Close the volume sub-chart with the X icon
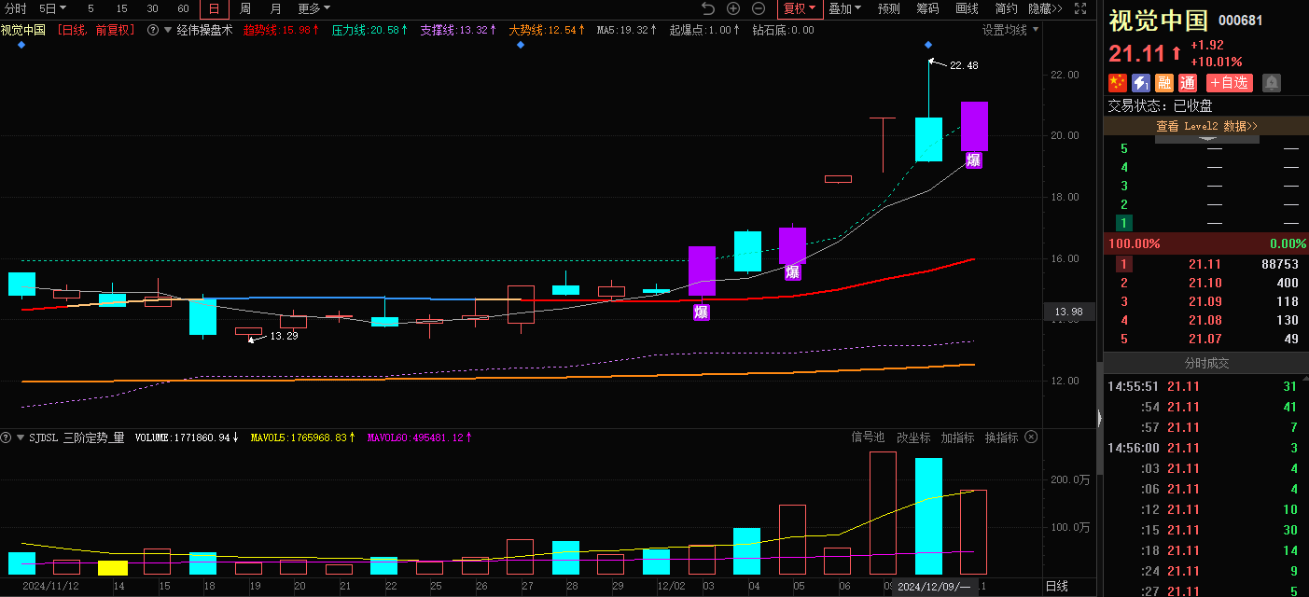 [x=1031, y=437]
